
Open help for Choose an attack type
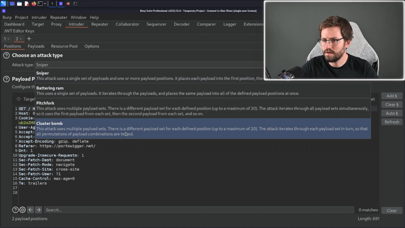point(6,55)
